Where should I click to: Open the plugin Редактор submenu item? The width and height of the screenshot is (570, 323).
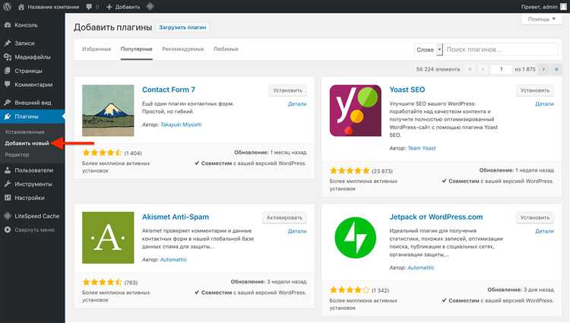point(17,154)
